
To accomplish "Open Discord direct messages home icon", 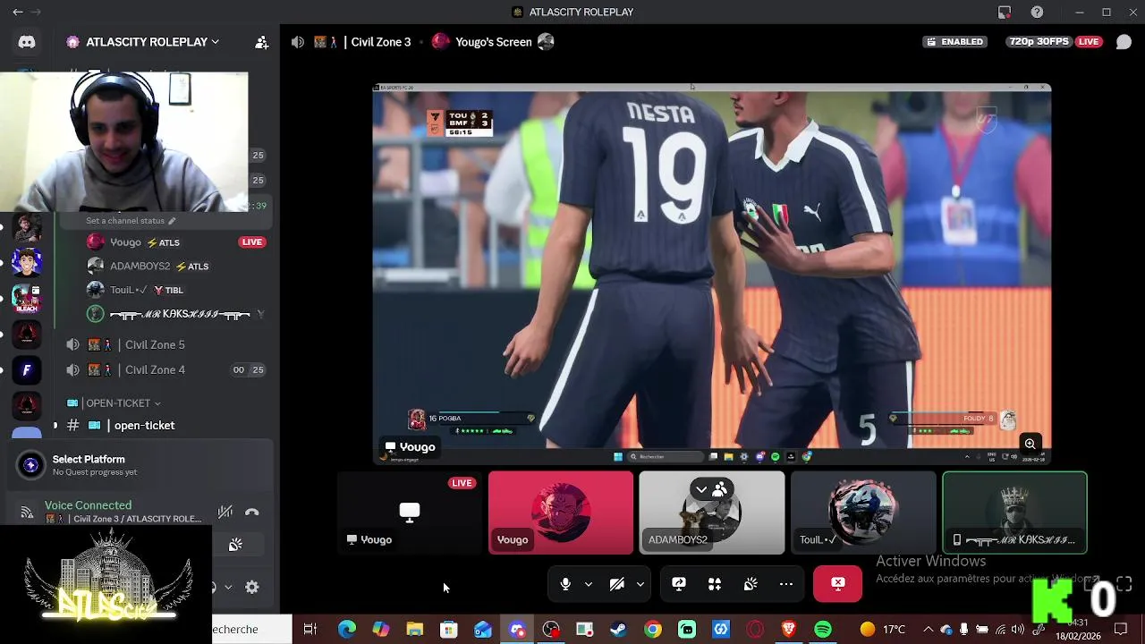I will [x=27, y=42].
